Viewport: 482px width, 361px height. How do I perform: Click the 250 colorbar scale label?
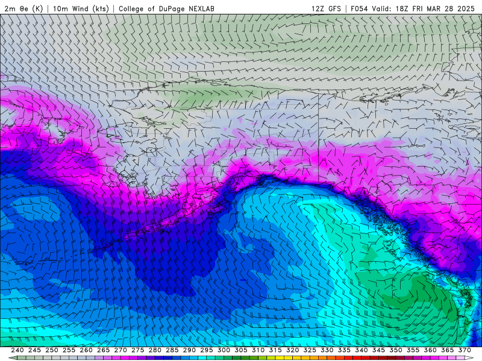(52, 350)
